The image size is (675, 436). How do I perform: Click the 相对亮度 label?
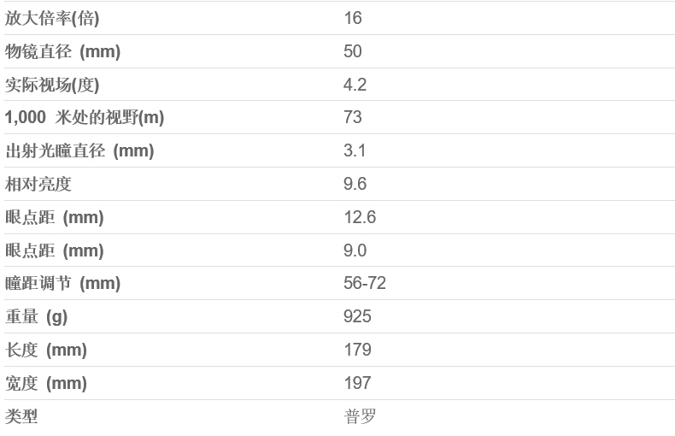click(x=38, y=184)
